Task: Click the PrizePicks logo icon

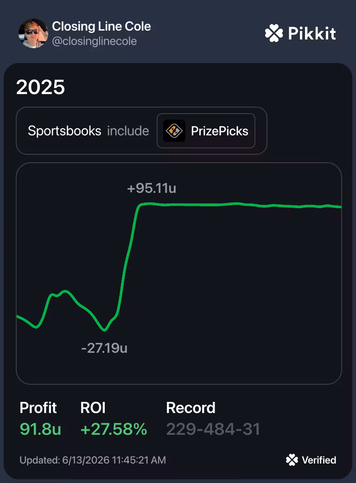Action: (174, 131)
